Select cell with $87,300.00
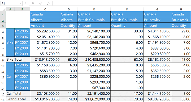Screen dimensions: 191x102 tap(94, 88)
